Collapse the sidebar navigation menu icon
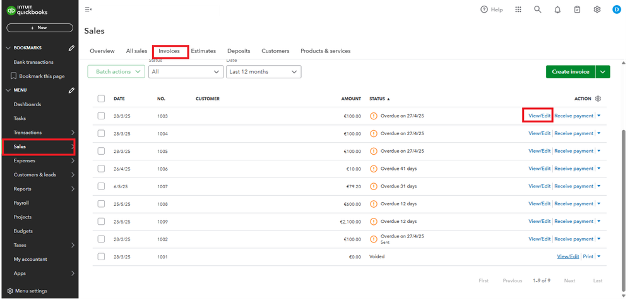Viewport: 630px width, 300px height. 88,9
